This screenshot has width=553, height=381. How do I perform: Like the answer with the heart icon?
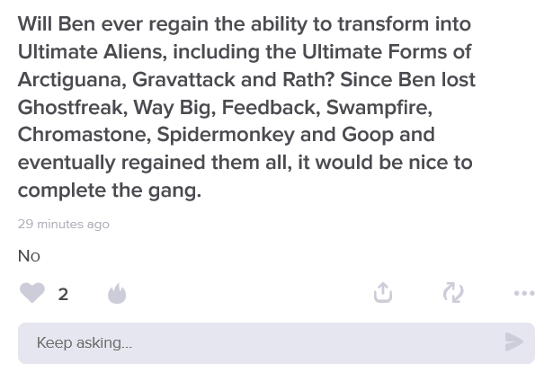point(32,293)
